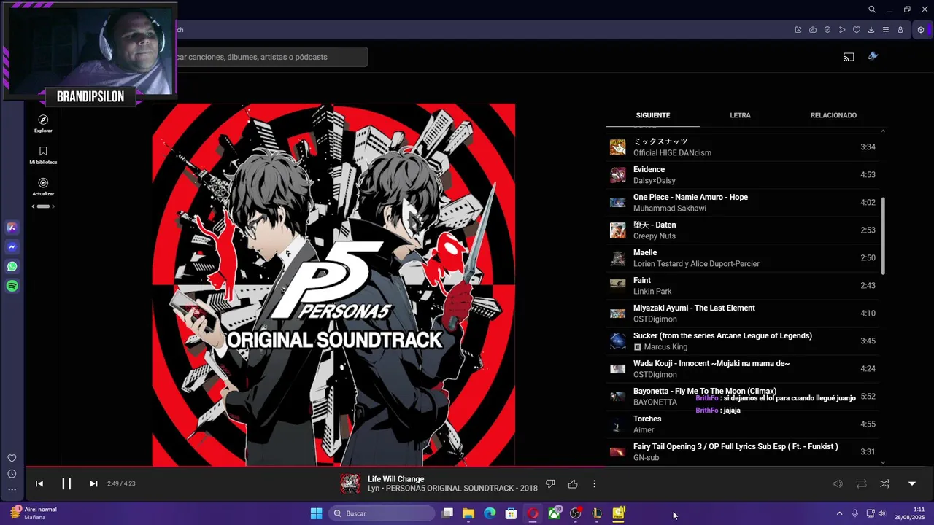This screenshot has height=525, width=934.
Task: Open Mi biblioteca in the sidebar
Action: point(43,155)
